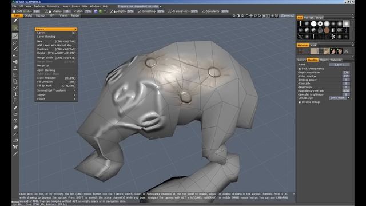This screenshot has height=206, width=366.
Task: Open the File menu
Action: click(x=14, y=6)
